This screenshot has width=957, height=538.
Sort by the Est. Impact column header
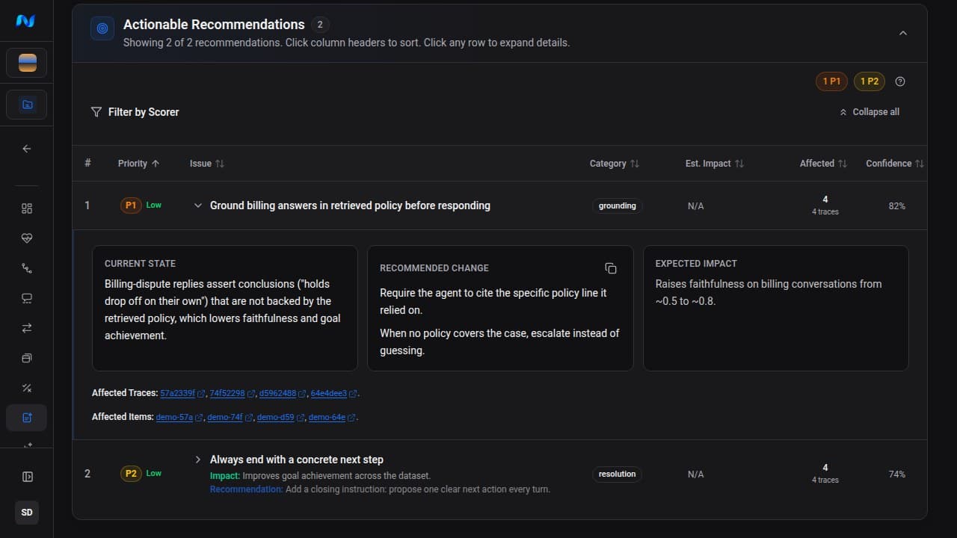[715, 164]
